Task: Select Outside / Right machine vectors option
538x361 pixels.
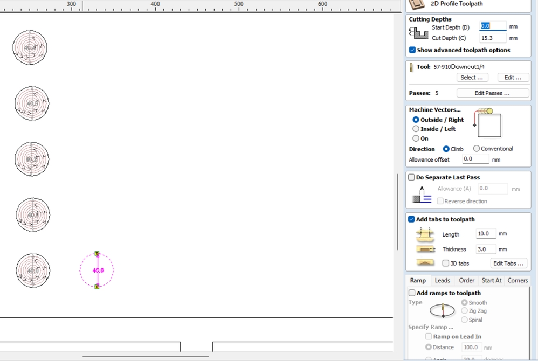Action: [416, 120]
